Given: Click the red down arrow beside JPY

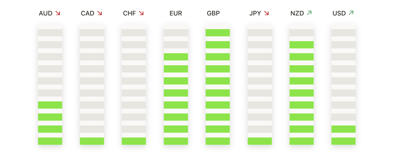Looking at the screenshot, I should [266, 13].
